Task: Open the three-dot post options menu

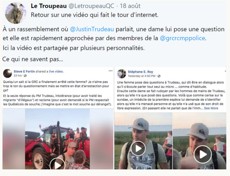Action: pos(110,71)
